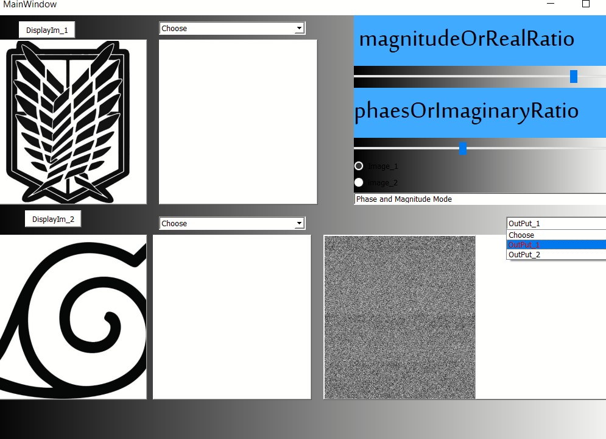
Task: Click the DisplayIm_1 button
Action: 47,30
